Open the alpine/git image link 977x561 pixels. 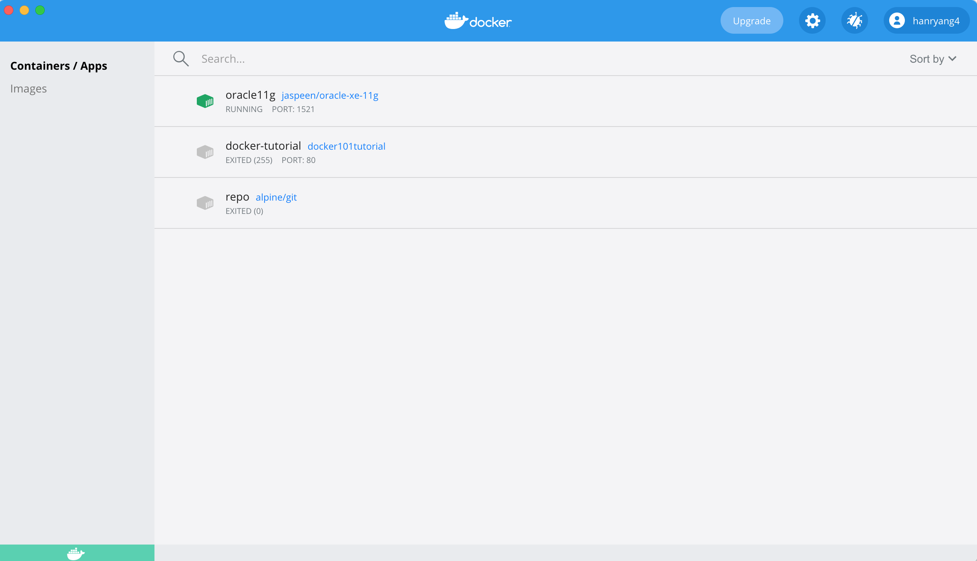(x=276, y=197)
